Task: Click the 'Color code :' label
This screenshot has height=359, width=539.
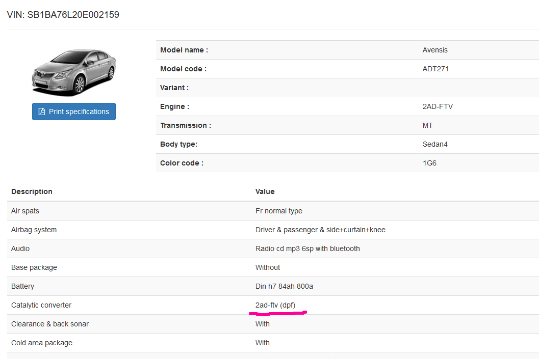Action: click(182, 163)
